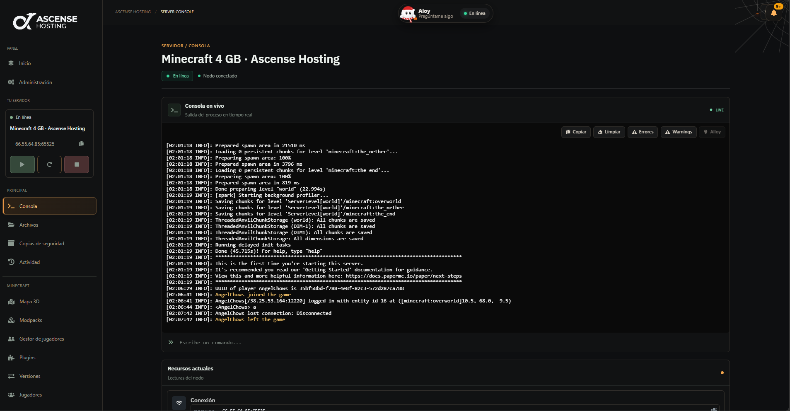Image resolution: width=790 pixels, height=411 pixels.
Task: Stop the server with the red square button
Action: click(77, 164)
